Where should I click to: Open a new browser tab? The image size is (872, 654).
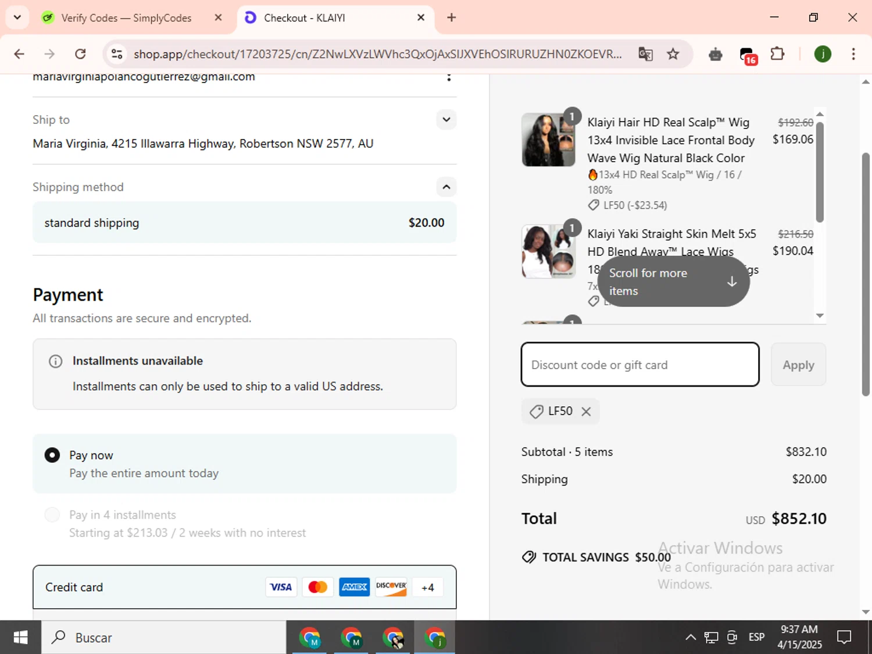pos(452,17)
